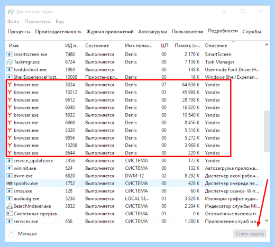275x247 pixels.
Task: Select description Usermode Font Driver H...
Action: click(232, 69)
